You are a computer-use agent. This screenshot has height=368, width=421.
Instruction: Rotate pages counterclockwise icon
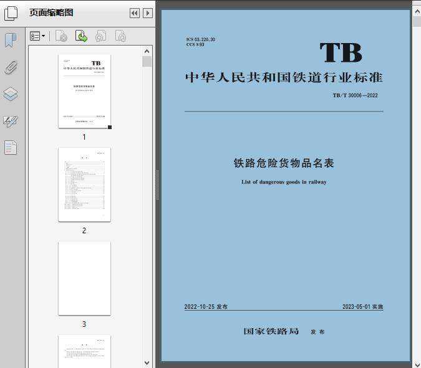[x=101, y=36]
